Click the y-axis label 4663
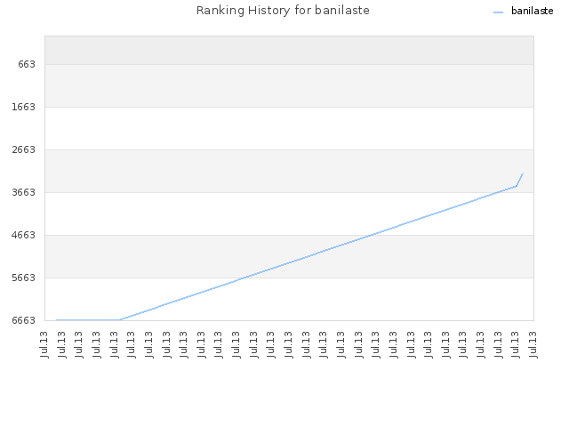569x427 pixels. coord(24,235)
